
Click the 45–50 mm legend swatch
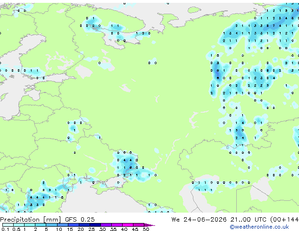tap(139, 225)
